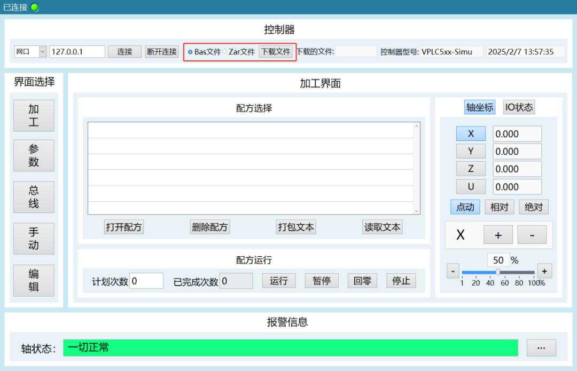
Task: Select the U axis button
Action: coord(471,187)
